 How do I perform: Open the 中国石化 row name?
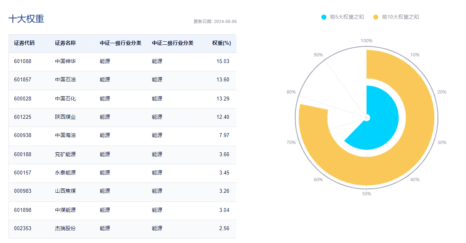pos(65,99)
